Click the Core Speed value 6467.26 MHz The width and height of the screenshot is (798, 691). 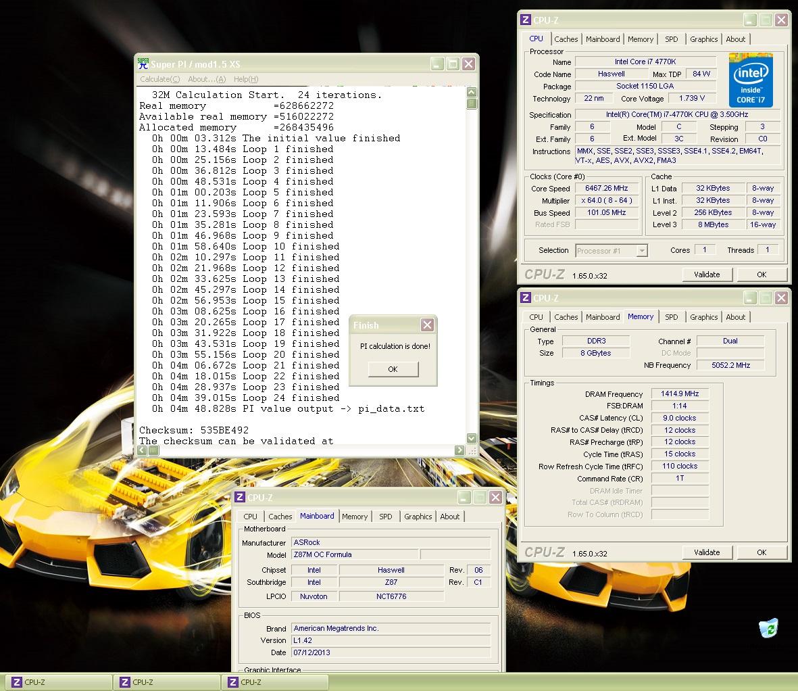coord(606,189)
